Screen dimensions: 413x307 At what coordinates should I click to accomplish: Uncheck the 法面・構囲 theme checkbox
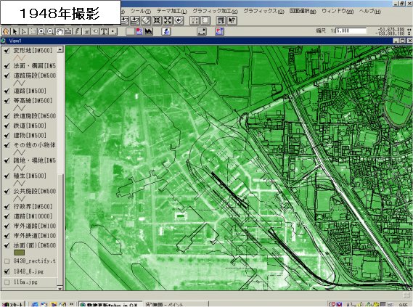click(x=7, y=66)
